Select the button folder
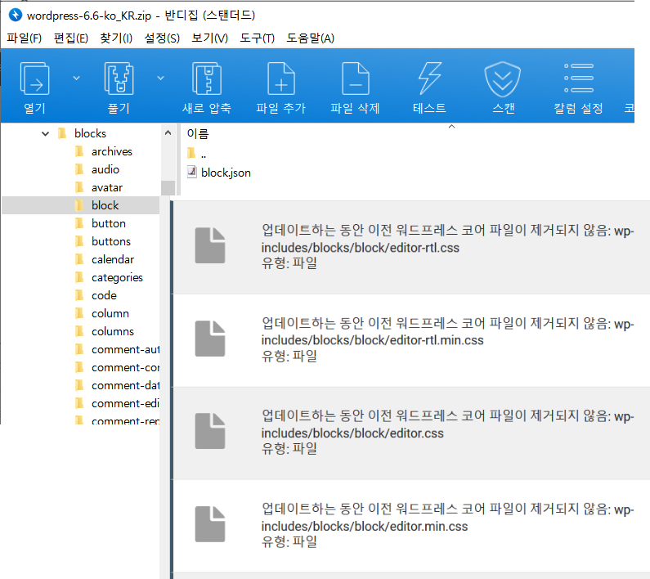This screenshot has height=579, width=650. [109, 223]
